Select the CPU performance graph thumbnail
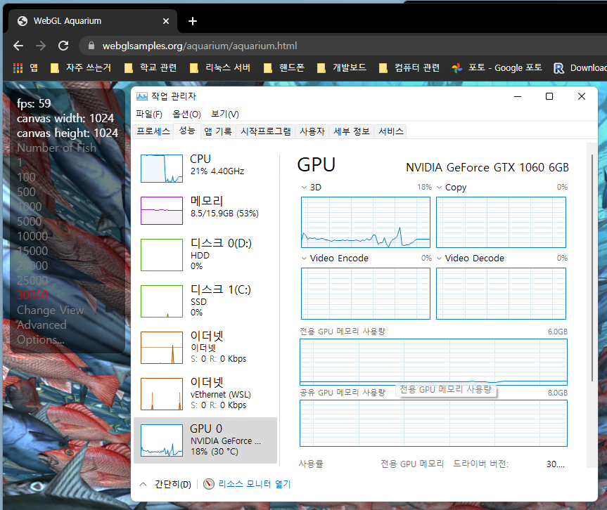The image size is (607, 510). (x=162, y=168)
